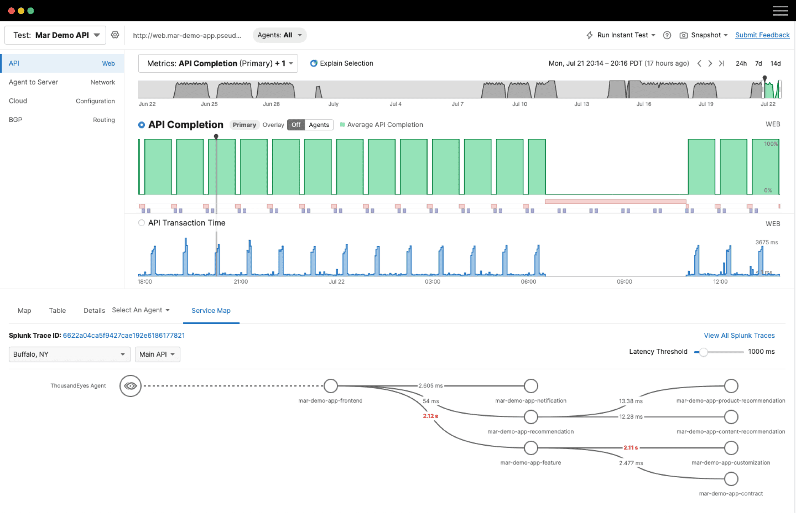
Task: Turn the Overlay toggle Off
Action: pyautogui.click(x=295, y=125)
